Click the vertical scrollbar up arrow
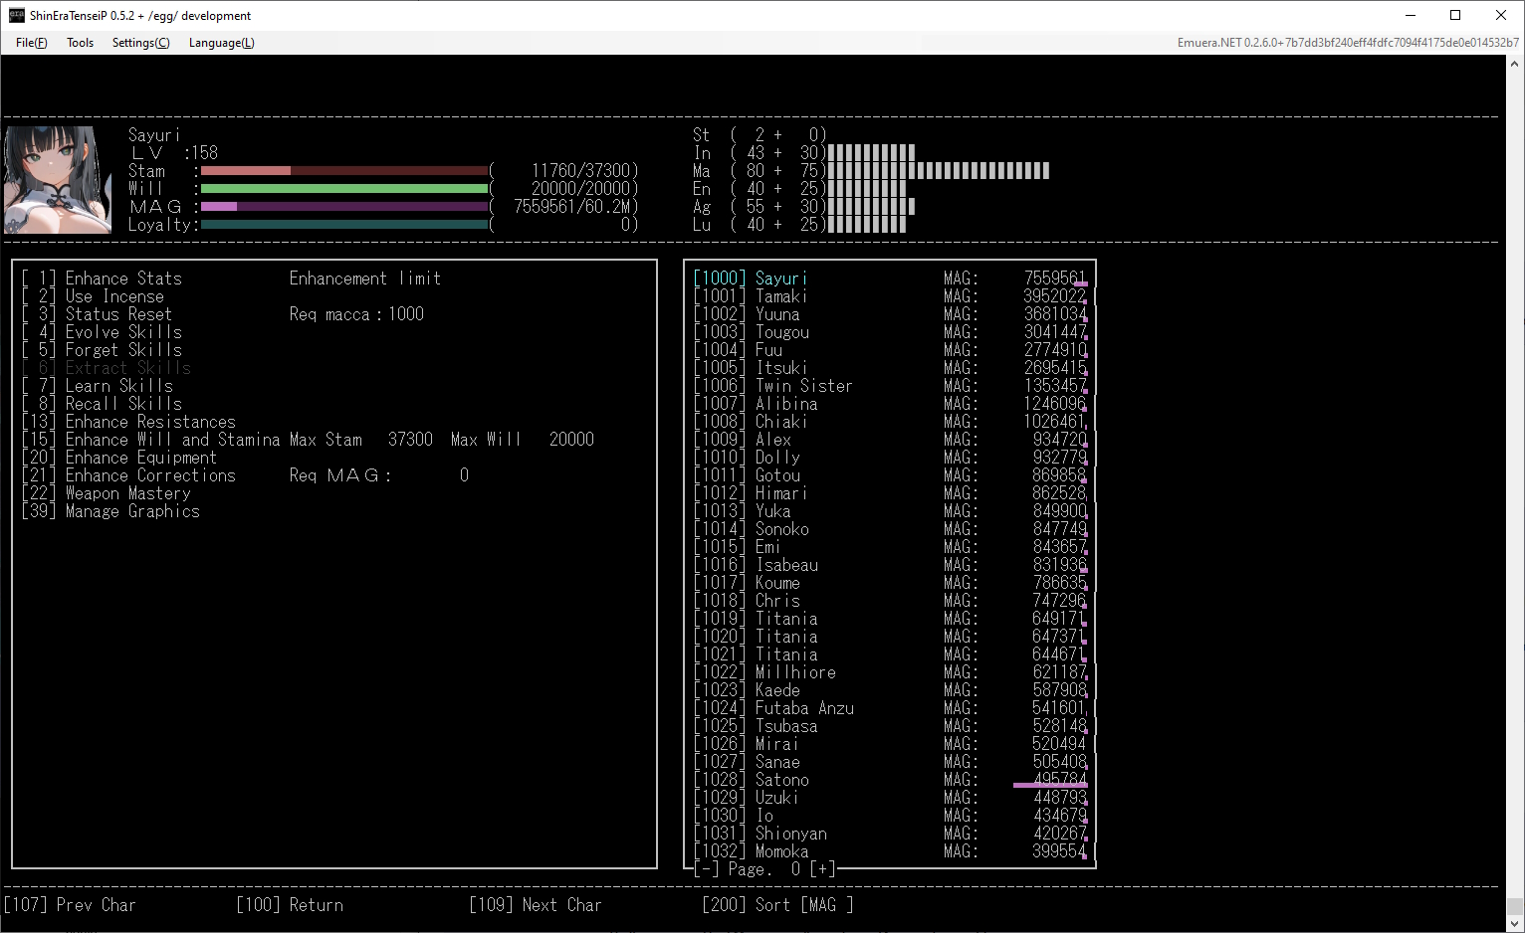The width and height of the screenshot is (1525, 933). pos(1515,63)
